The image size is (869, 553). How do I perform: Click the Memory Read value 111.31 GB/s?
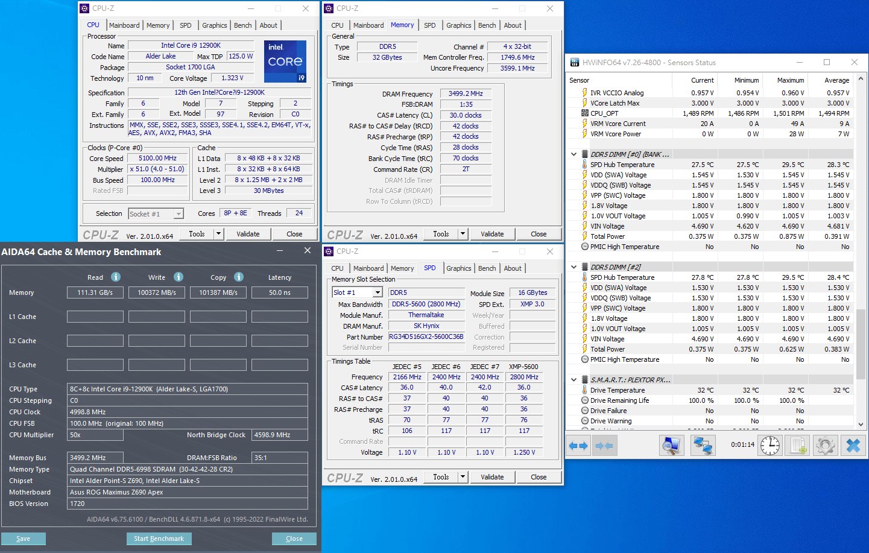click(95, 292)
